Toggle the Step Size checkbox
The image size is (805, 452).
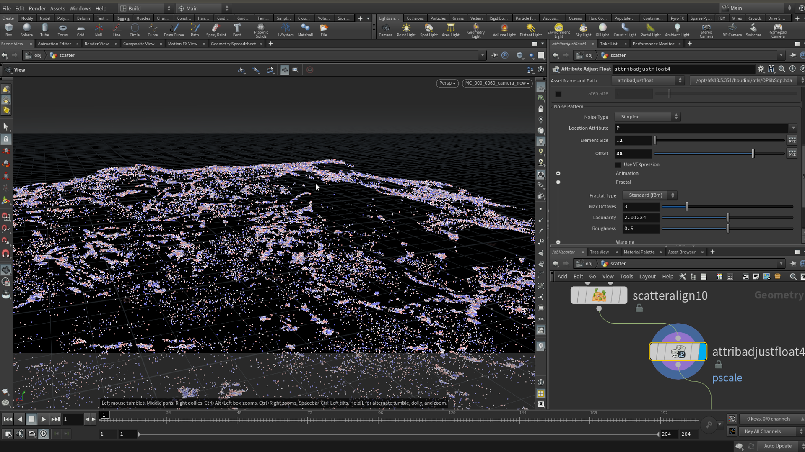pos(558,94)
